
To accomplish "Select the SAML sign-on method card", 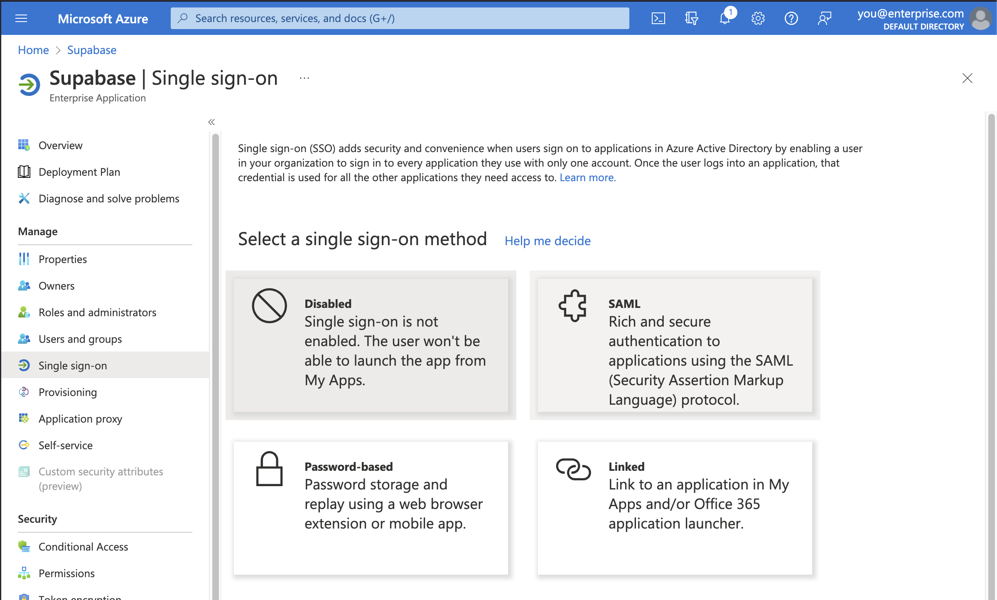I will pos(674,346).
